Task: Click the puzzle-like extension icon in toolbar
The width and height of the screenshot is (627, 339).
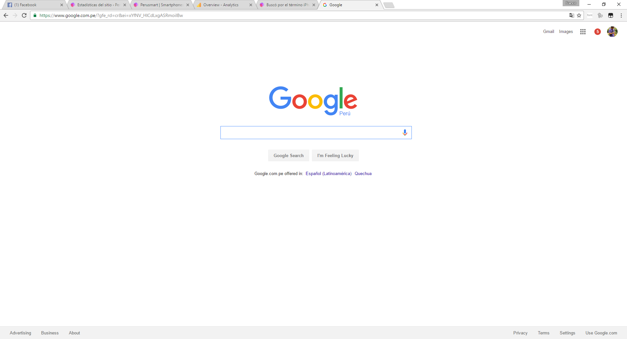Action: click(600, 15)
